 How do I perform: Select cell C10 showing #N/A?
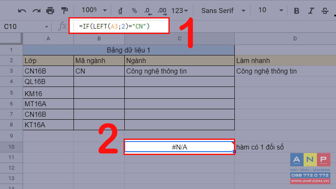[180, 147]
